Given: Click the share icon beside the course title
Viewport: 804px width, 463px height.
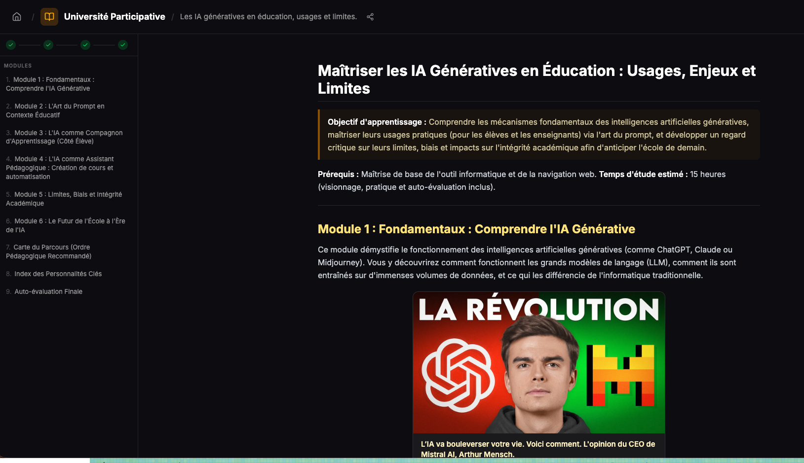Looking at the screenshot, I should 370,17.
